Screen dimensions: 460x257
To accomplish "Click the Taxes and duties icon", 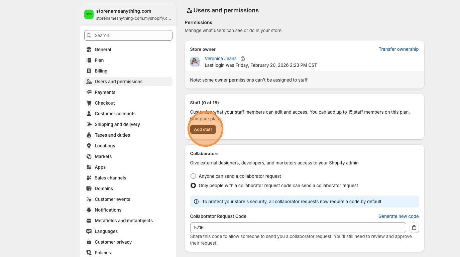I will [89, 135].
